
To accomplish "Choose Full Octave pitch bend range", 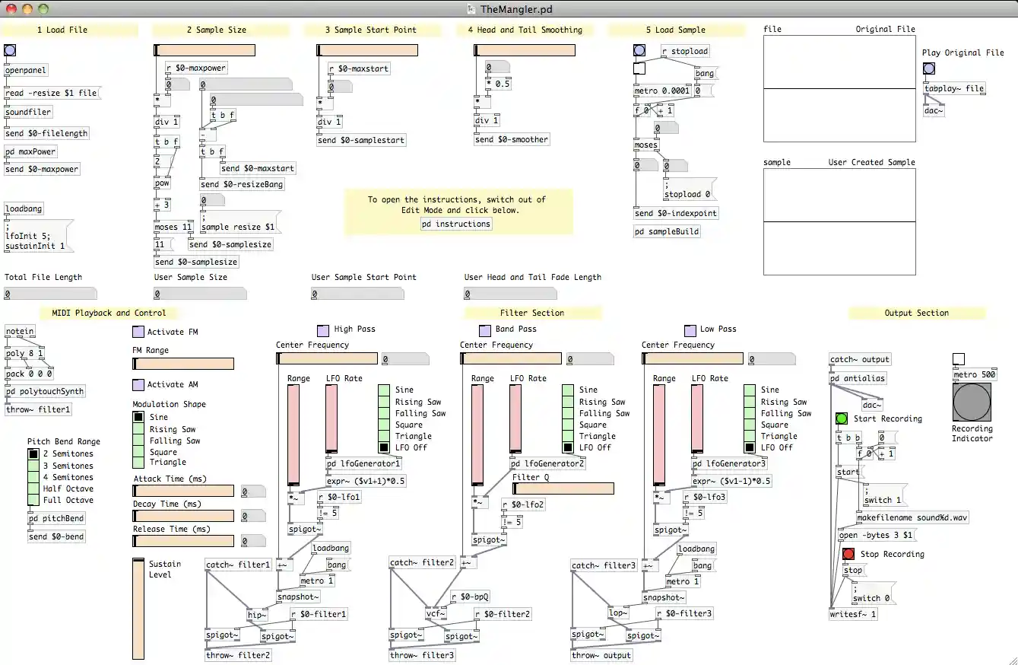I will point(33,500).
